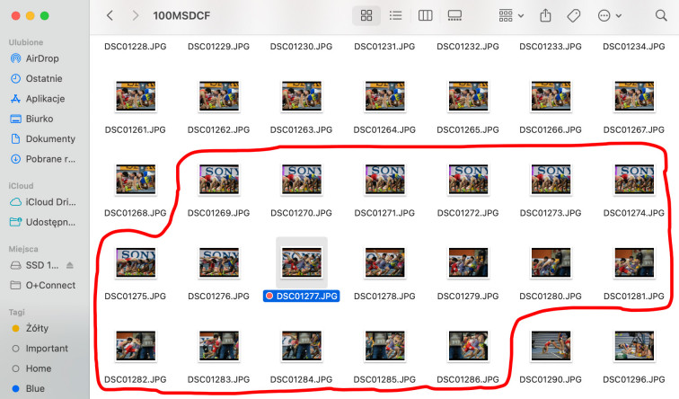Open the Finder search
The width and height of the screenshot is (679, 399).
click(662, 16)
